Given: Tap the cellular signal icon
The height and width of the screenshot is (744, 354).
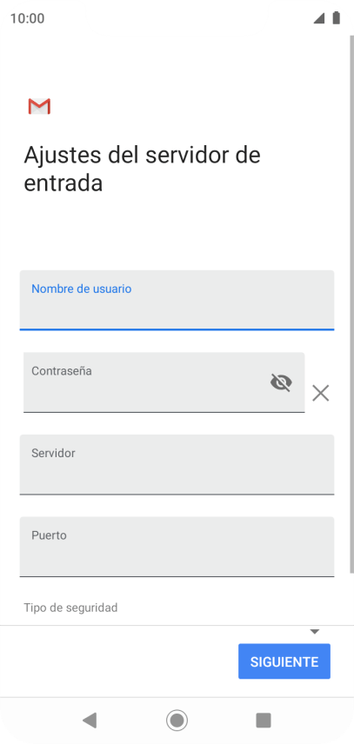Looking at the screenshot, I should 319,18.
